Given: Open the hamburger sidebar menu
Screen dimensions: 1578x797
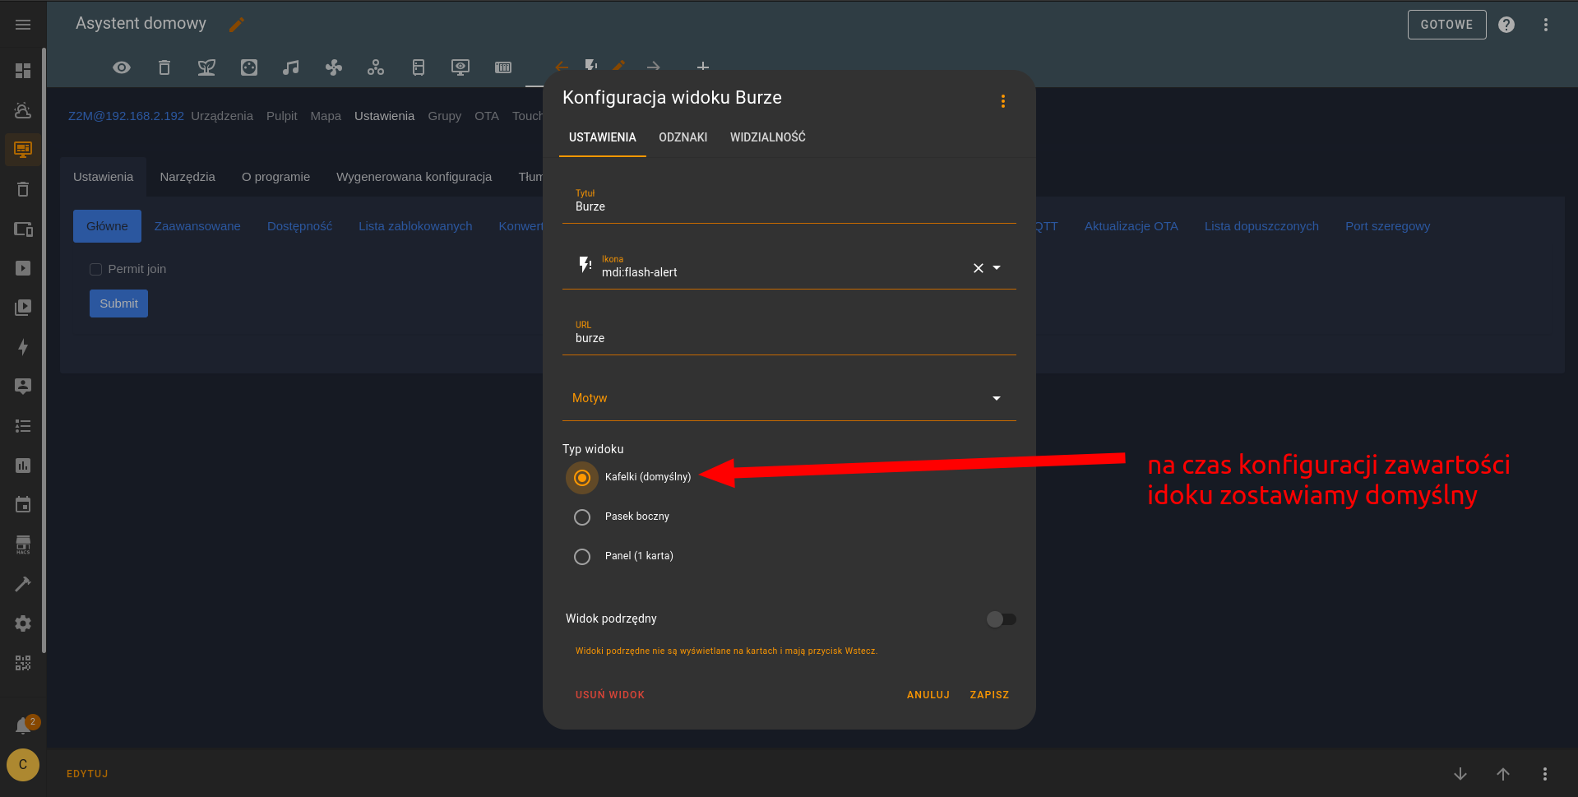Looking at the screenshot, I should (23, 25).
